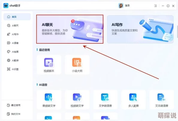Click the chat助手 robot logo icon
This screenshot has height=121, width=178.
[6, 6]
